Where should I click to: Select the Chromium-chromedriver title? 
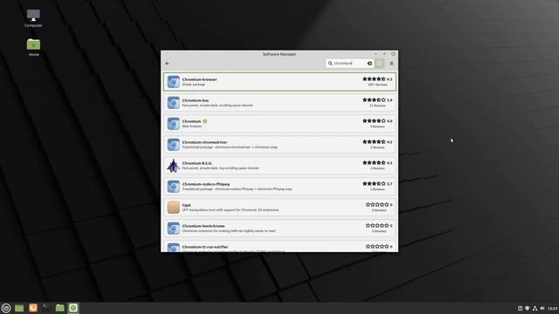[204, 142]
